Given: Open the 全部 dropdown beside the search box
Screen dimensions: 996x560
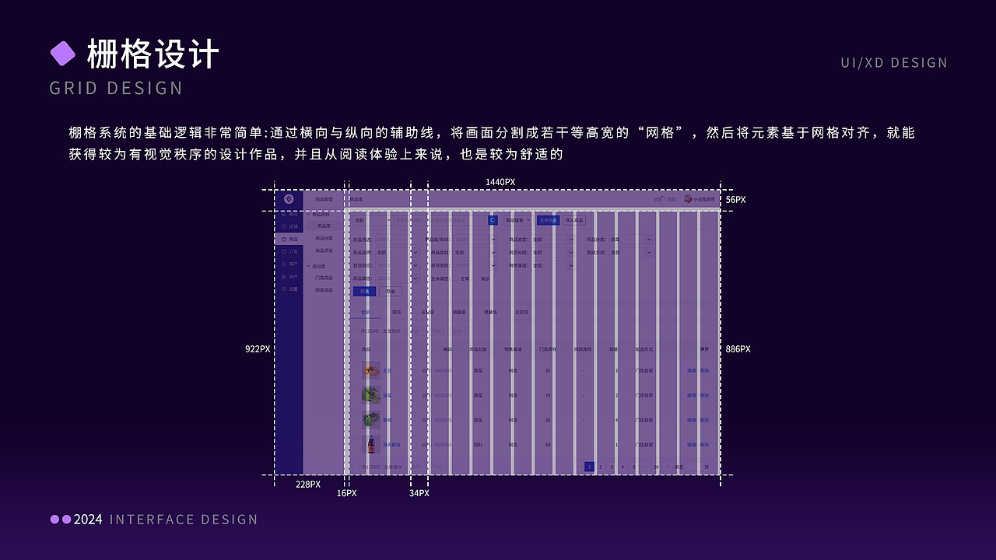Looking at the screenshot, I should (x=373, y=220).
